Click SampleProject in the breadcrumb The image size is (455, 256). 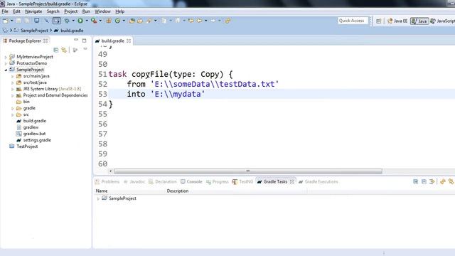pos(34,31)
